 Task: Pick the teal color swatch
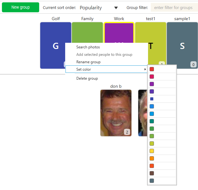tap(152, 121)
